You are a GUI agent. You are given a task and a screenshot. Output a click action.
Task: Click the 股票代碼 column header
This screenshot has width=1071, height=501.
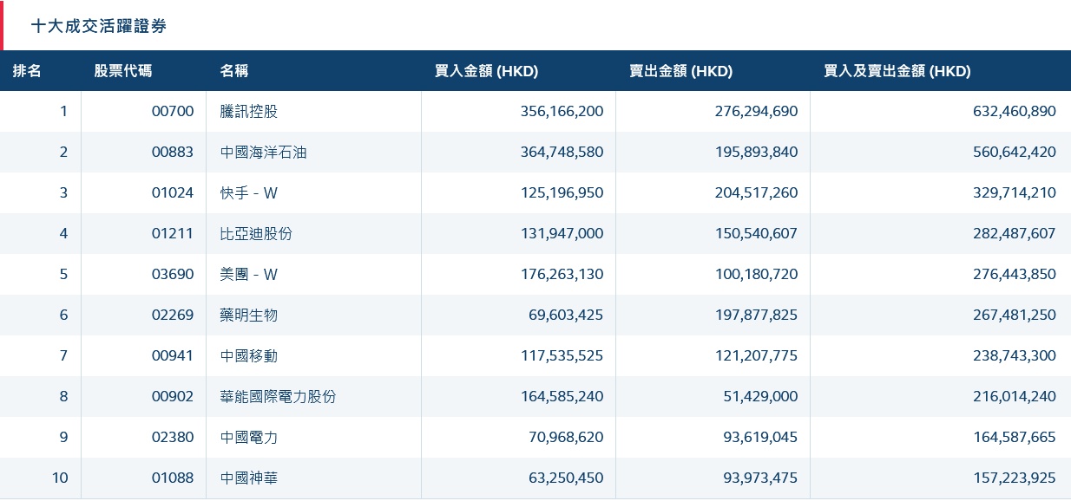(x=122, y=71)
